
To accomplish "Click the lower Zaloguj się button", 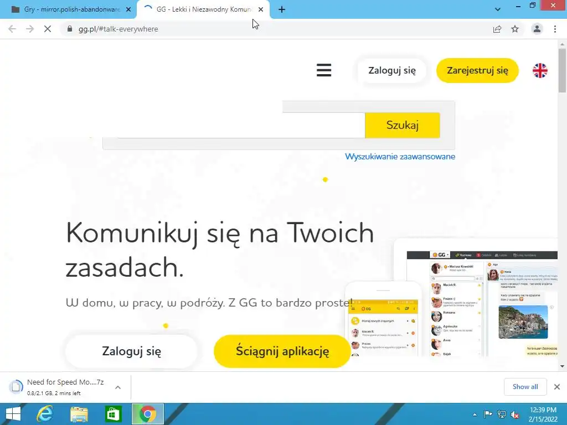I will (x=132, y=351).
